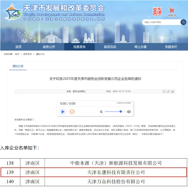Decrease font size with A- icon
The width and height of the screenshot is (188, 187).
pos(164,91)
